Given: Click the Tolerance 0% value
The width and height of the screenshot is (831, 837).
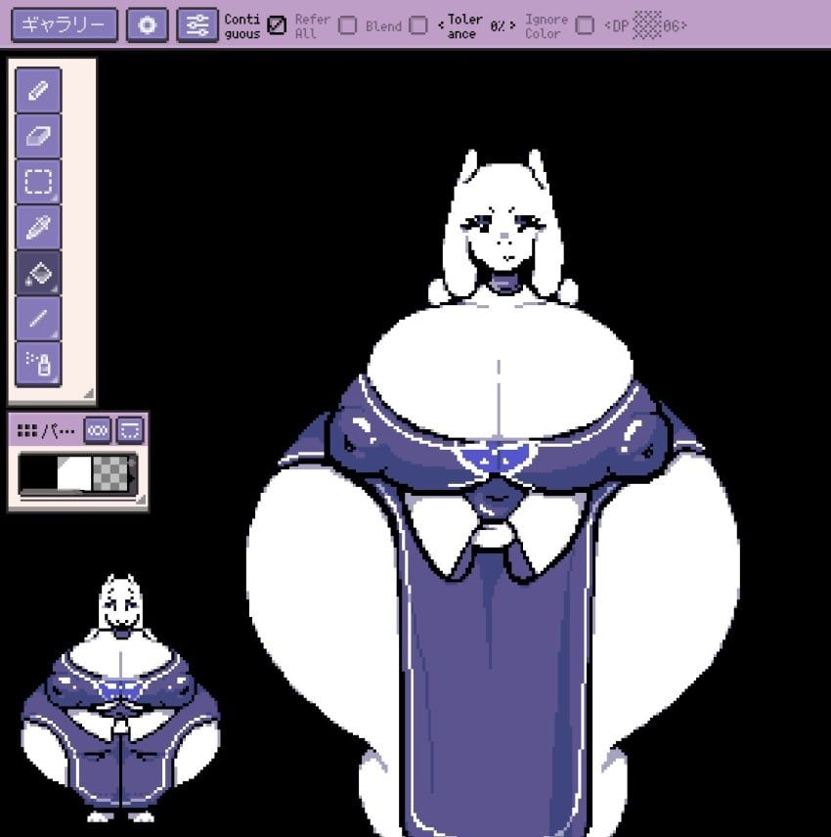Looking at the screenshot, I should [498, 25].
